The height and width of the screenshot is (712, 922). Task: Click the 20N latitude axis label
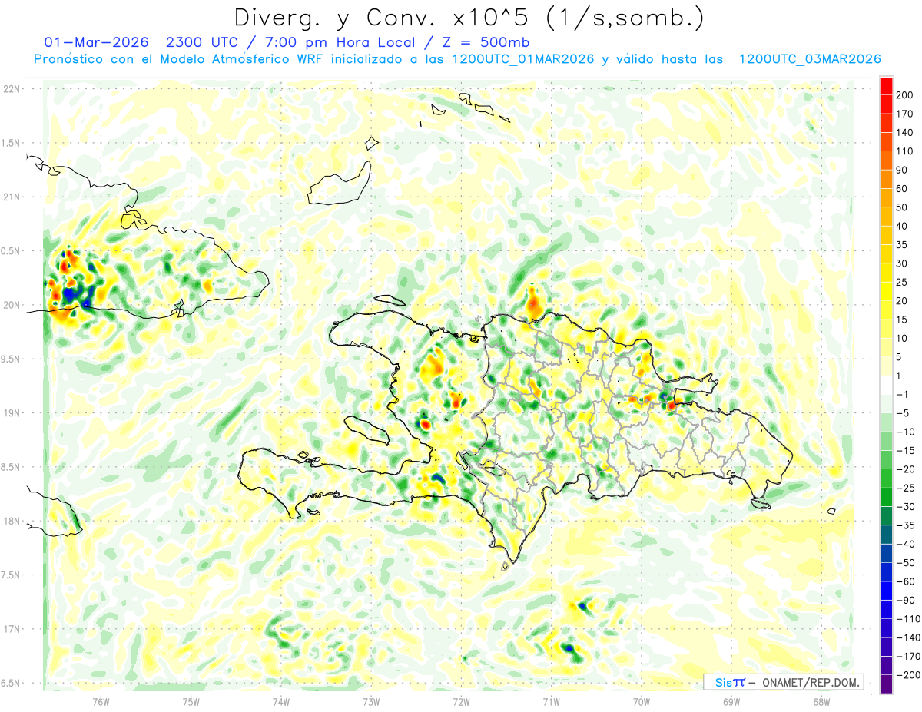(12, 305)
